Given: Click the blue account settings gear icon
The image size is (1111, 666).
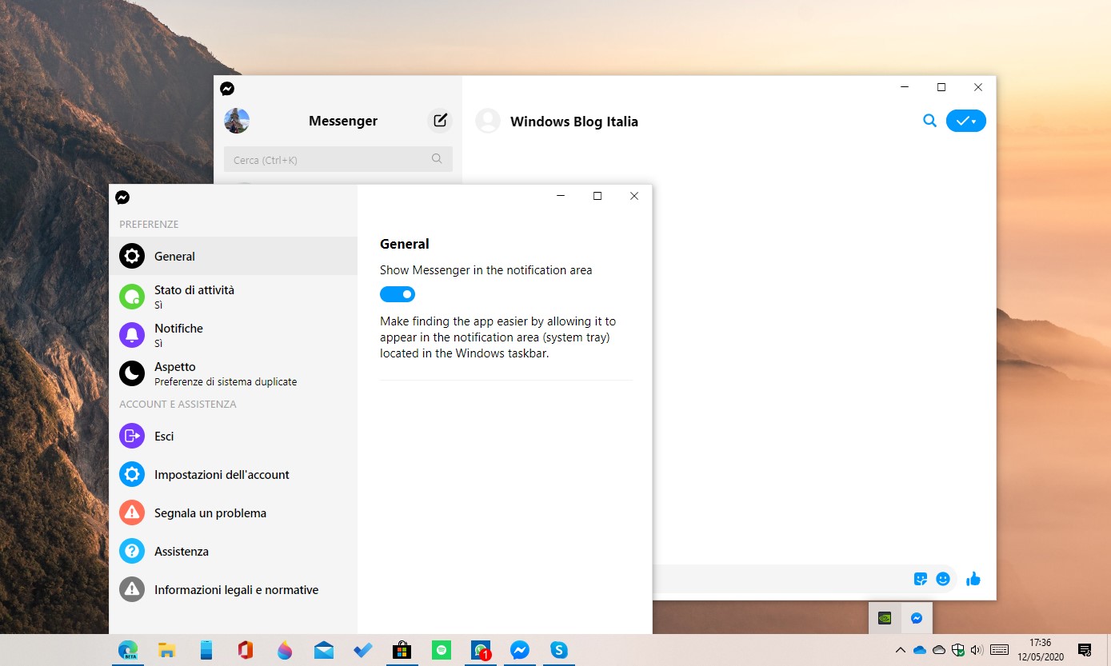Looking at the screenshot, I should click(132, 474).
